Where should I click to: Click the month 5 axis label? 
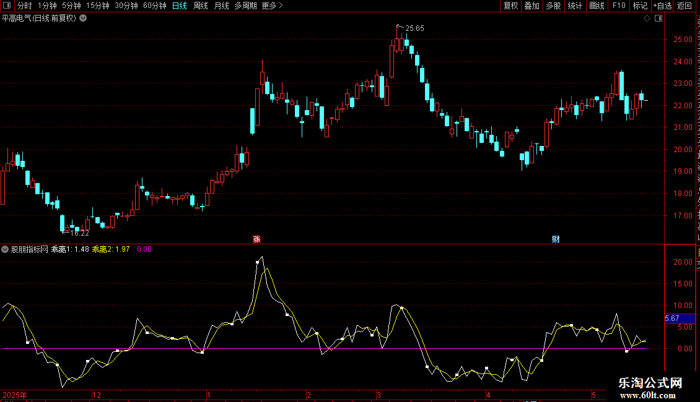click(x=593, y=395)
